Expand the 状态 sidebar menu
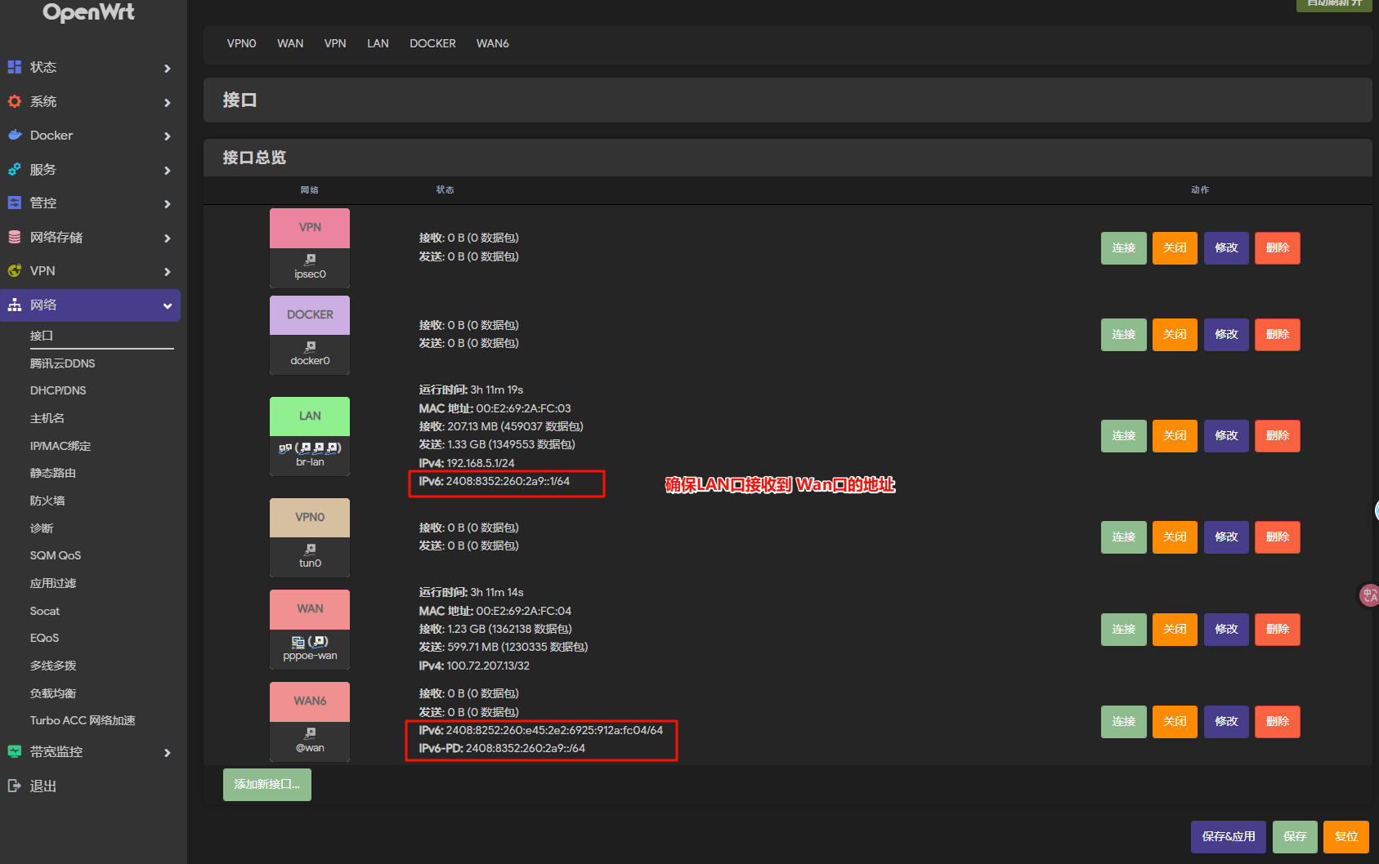1379x864 pixels. tap(167, 69)
